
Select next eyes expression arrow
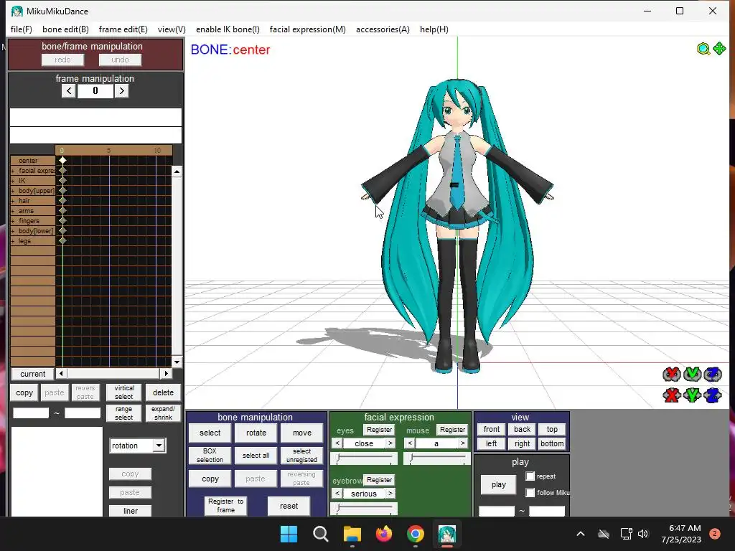[x=390, y=443]
